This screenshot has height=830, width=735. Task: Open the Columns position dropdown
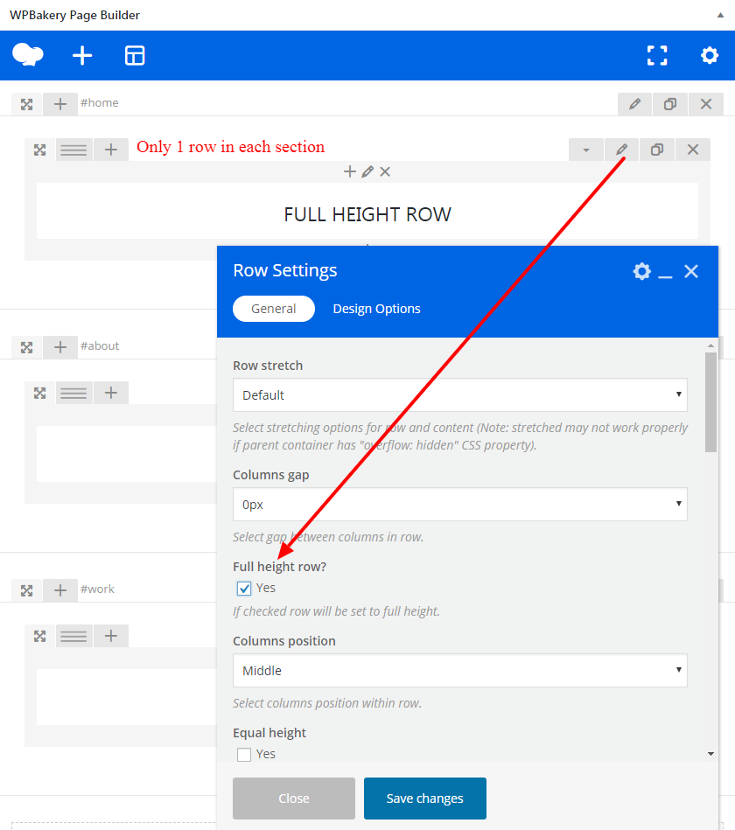(x=459, y=671)
